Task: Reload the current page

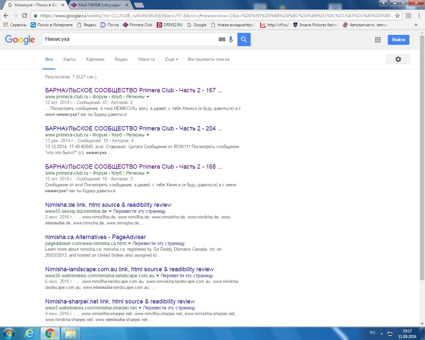Action: 25,16
